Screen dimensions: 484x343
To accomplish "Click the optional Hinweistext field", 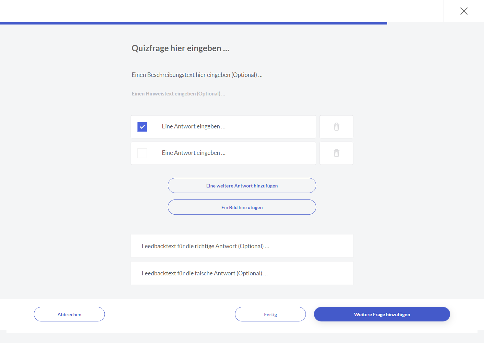I will click(x=178, y=94).
